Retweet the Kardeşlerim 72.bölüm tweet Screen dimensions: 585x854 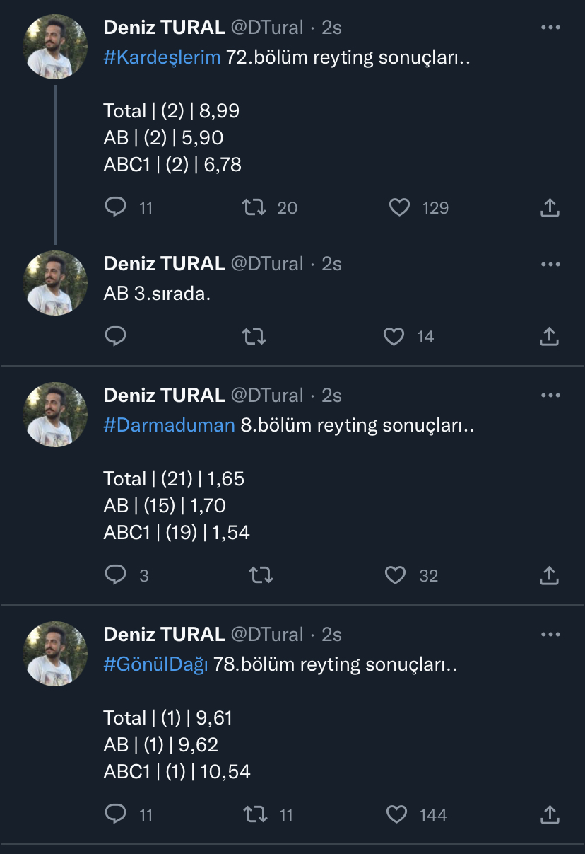[254, 207]
